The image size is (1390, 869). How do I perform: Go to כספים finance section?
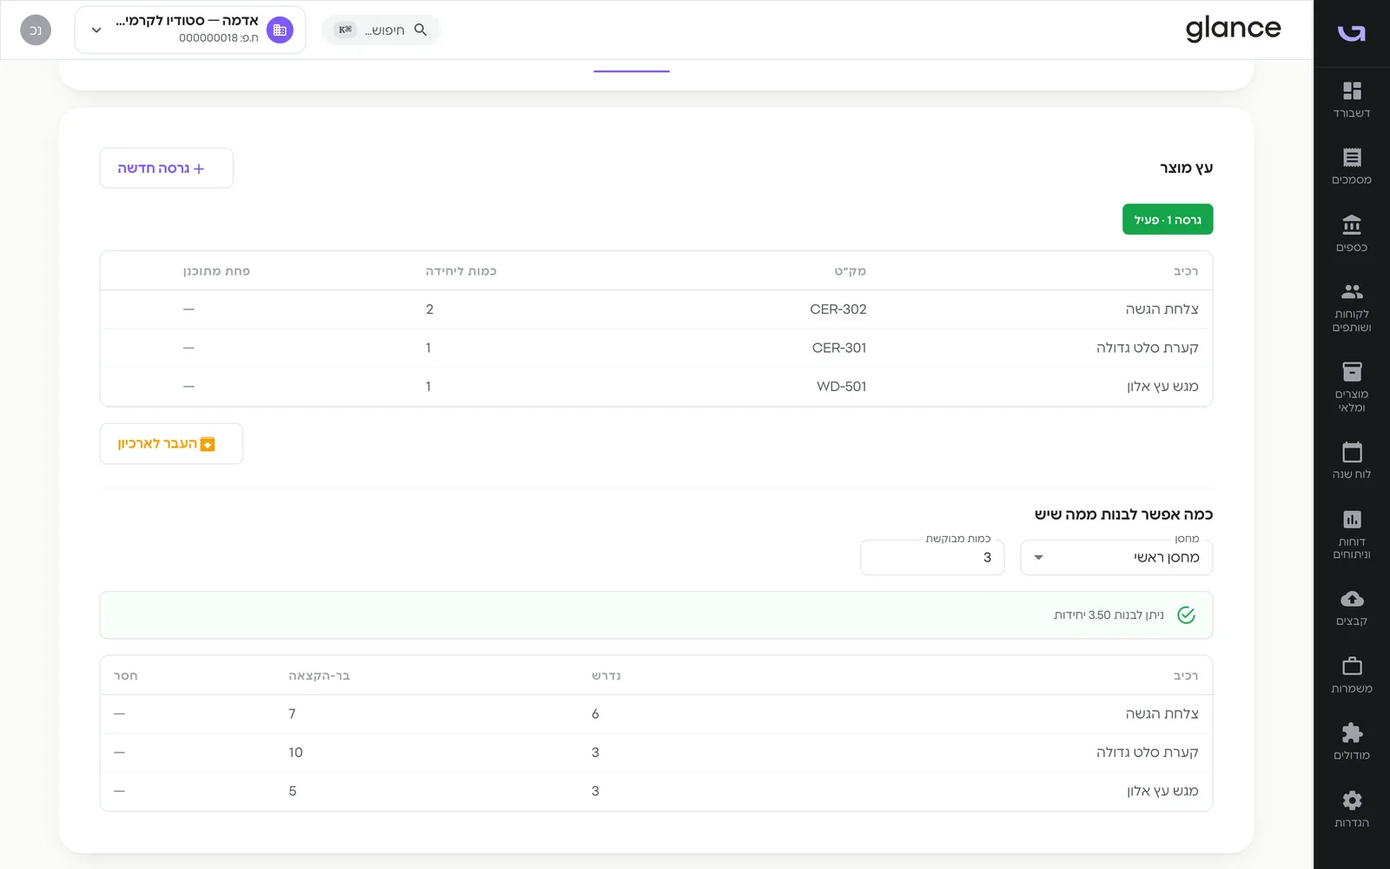[1352, 235]
